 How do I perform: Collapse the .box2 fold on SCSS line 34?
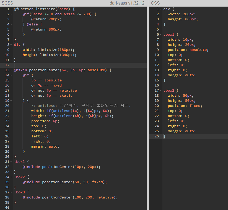11,177
